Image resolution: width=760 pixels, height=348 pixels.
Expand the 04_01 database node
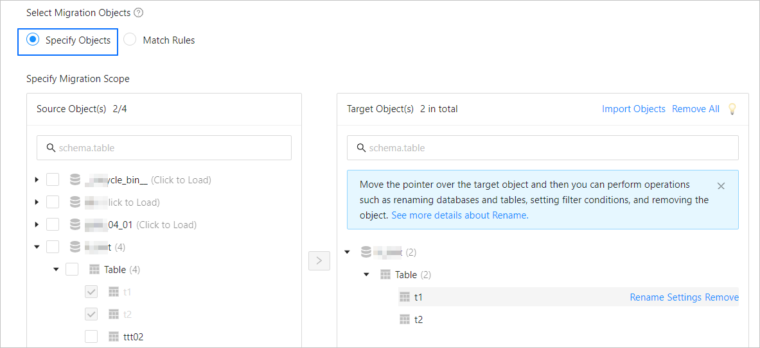click(x=37, y=225)
